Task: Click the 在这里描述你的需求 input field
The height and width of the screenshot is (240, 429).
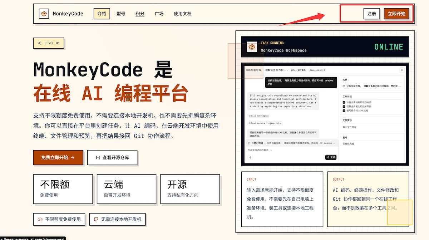Action: click(x=291, y=150)
